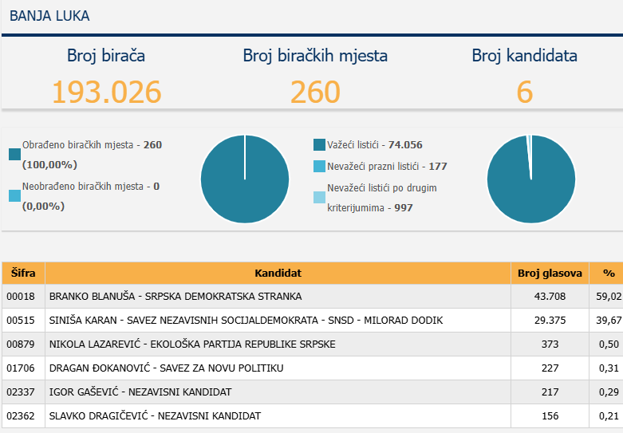Click vote count 29.375
Image resolution: width=623 pixels, height=433 pixels.
click(550, 321)
